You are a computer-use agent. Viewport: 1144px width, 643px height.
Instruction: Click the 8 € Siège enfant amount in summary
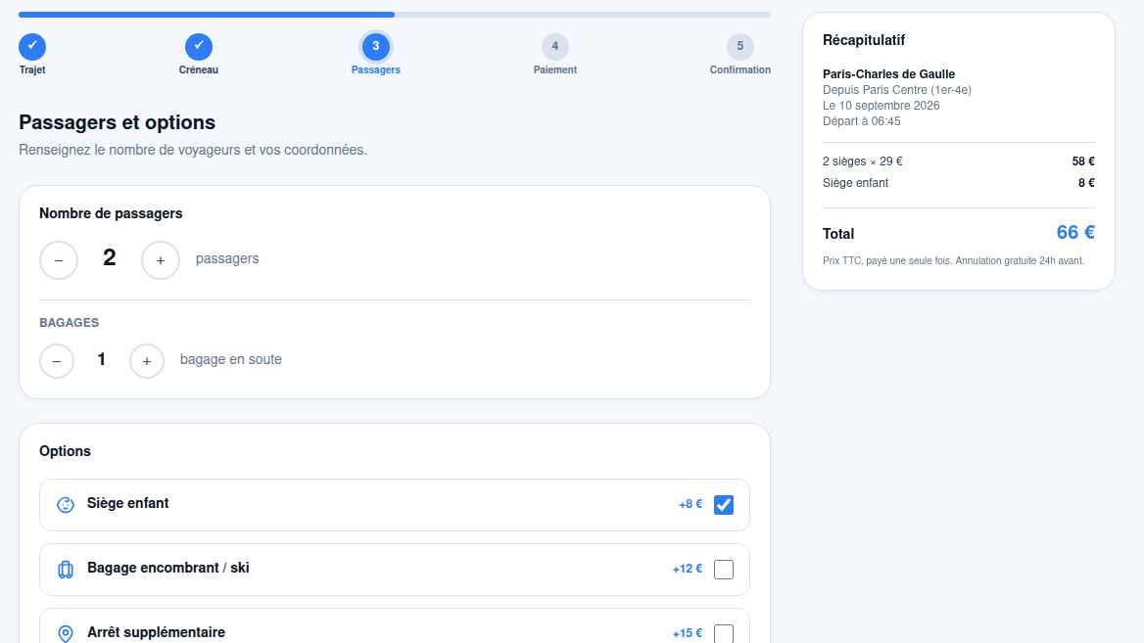click(x=1086, y=183)
